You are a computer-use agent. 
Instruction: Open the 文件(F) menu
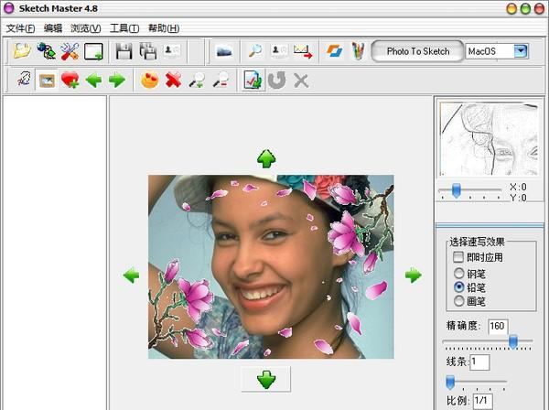click(x=20, y=28)
